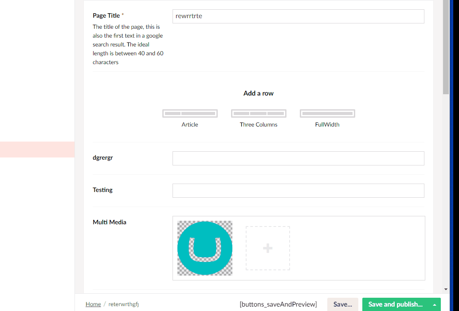
Task: Expand the Save and publish dropdown arrow
Action: [x=434, y=304]
